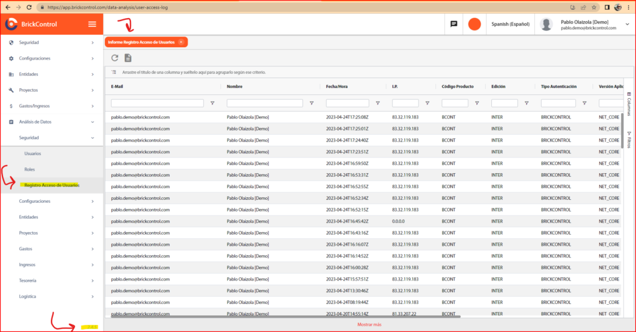Image resolution: width=636 pixels, height=332 pixels.
Task: Sort by Tipo Autenticación header
Action: tap(558, 87)
